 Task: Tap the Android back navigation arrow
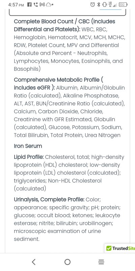pyautogui.click(x=34, y=262)
